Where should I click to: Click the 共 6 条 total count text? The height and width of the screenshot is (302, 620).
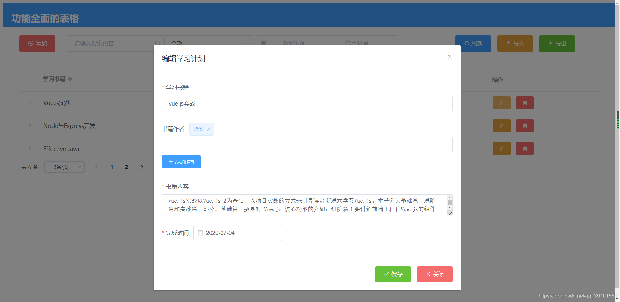click(x=30, y=167)
